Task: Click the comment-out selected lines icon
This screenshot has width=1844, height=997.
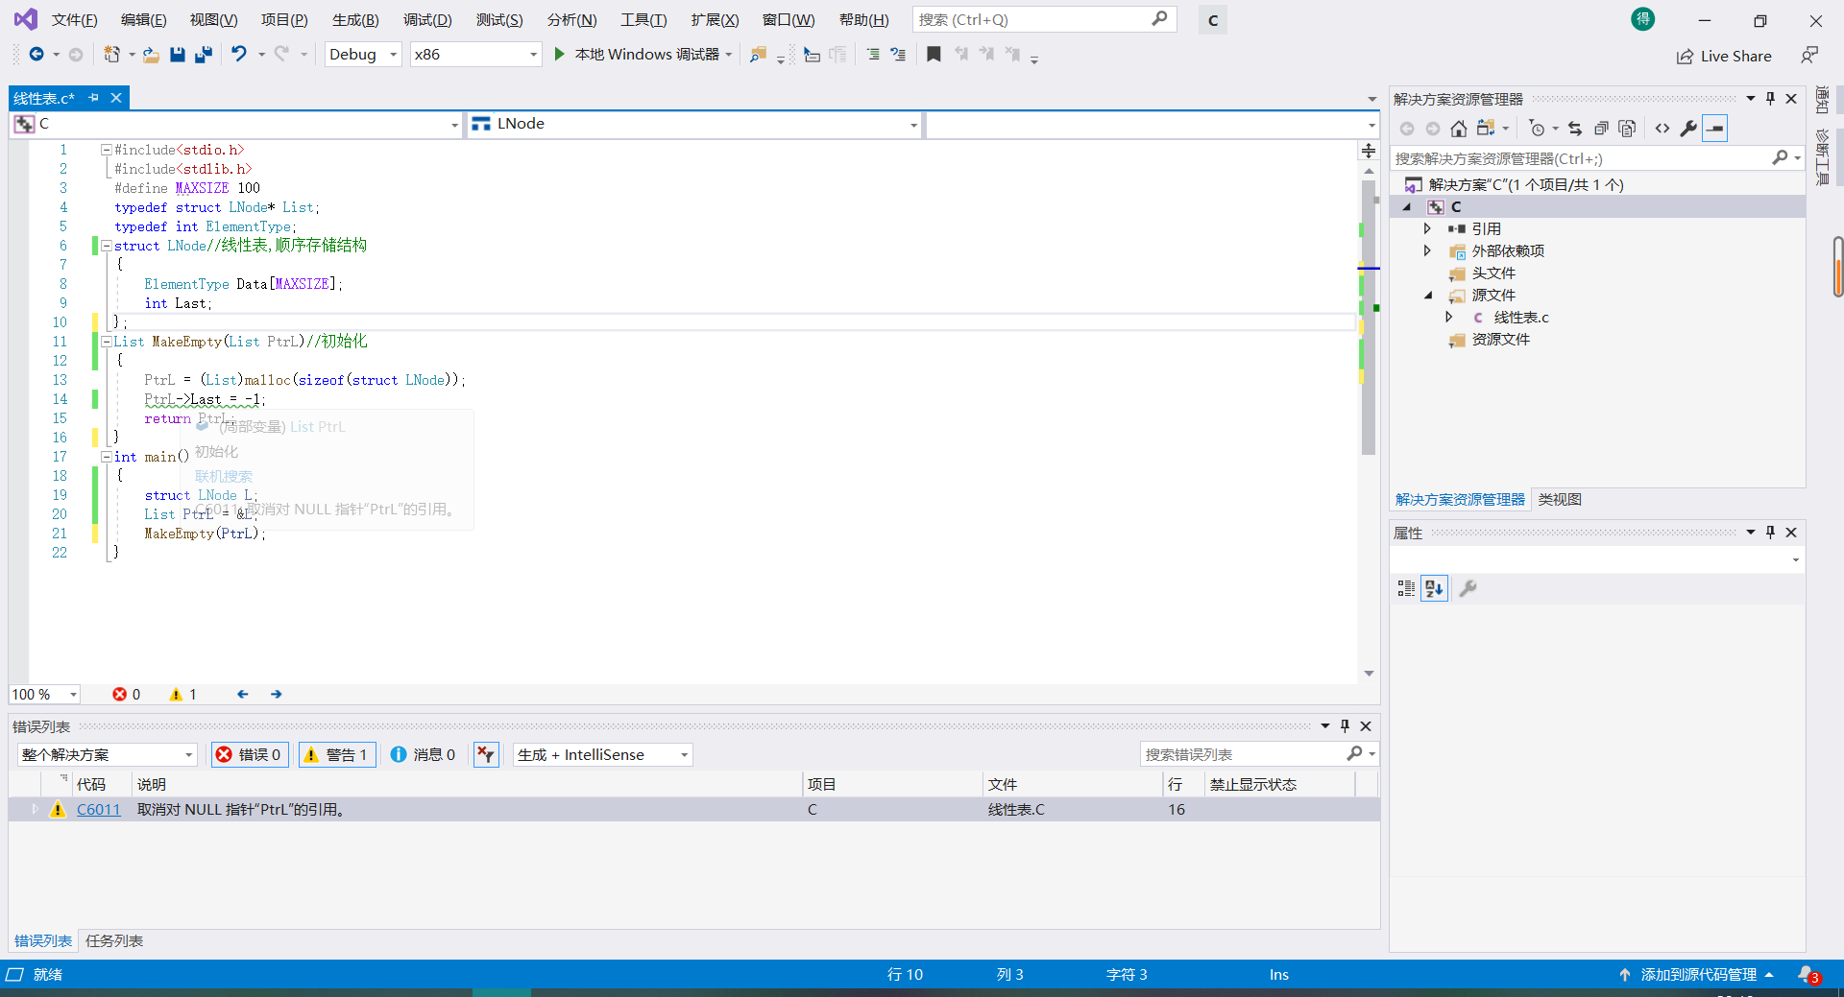Action: 873,55
